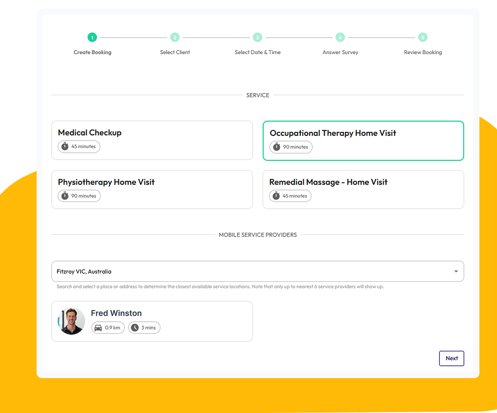Select Occupational Therapy Home Visit service

[363, 141]
